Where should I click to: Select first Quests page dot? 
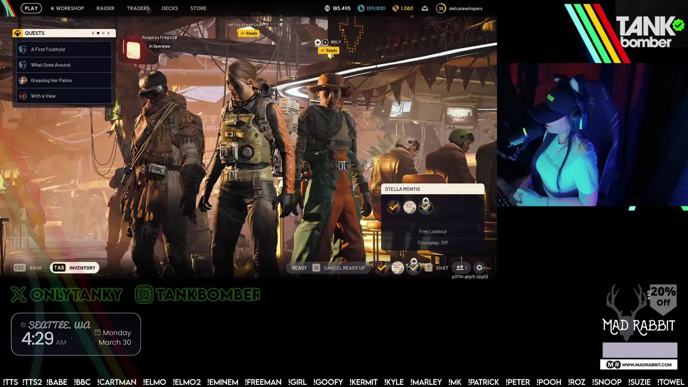pyautogui.click(x=98, y=33)
